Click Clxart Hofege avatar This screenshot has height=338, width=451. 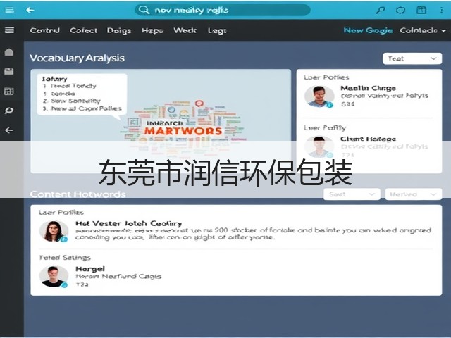point(319,147)
